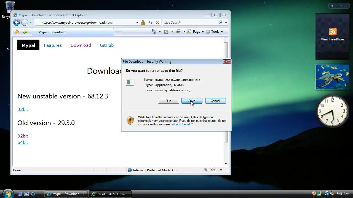The image size is (353, 198).
Task: Click the sidebar previous gadgets arrow
Action: point(341,6)
